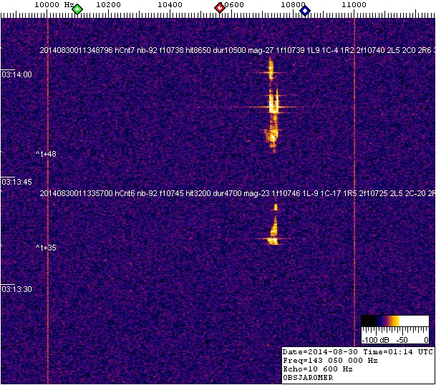436x385 pixels.
Task: Click the upper meteor echo trace
Action: click(272, 107)
